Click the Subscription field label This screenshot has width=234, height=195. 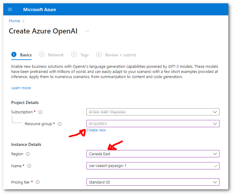pos(22,112)
